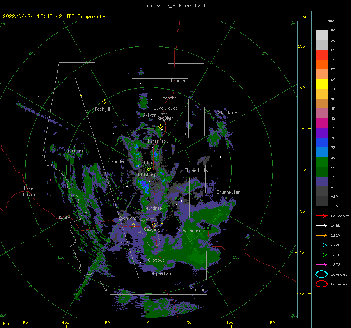Click the yellow radar site marker at Olds
Viewport: 351px width, 328px height.
pyautogui.click(x=149, y=170)
